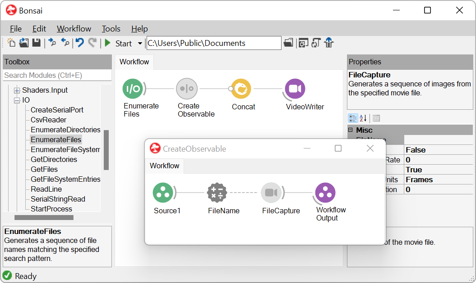The height and width of the screenshot is (283, 476).
Task: Click the grey Redo arrow icon
Action: (x=92, y=43)
